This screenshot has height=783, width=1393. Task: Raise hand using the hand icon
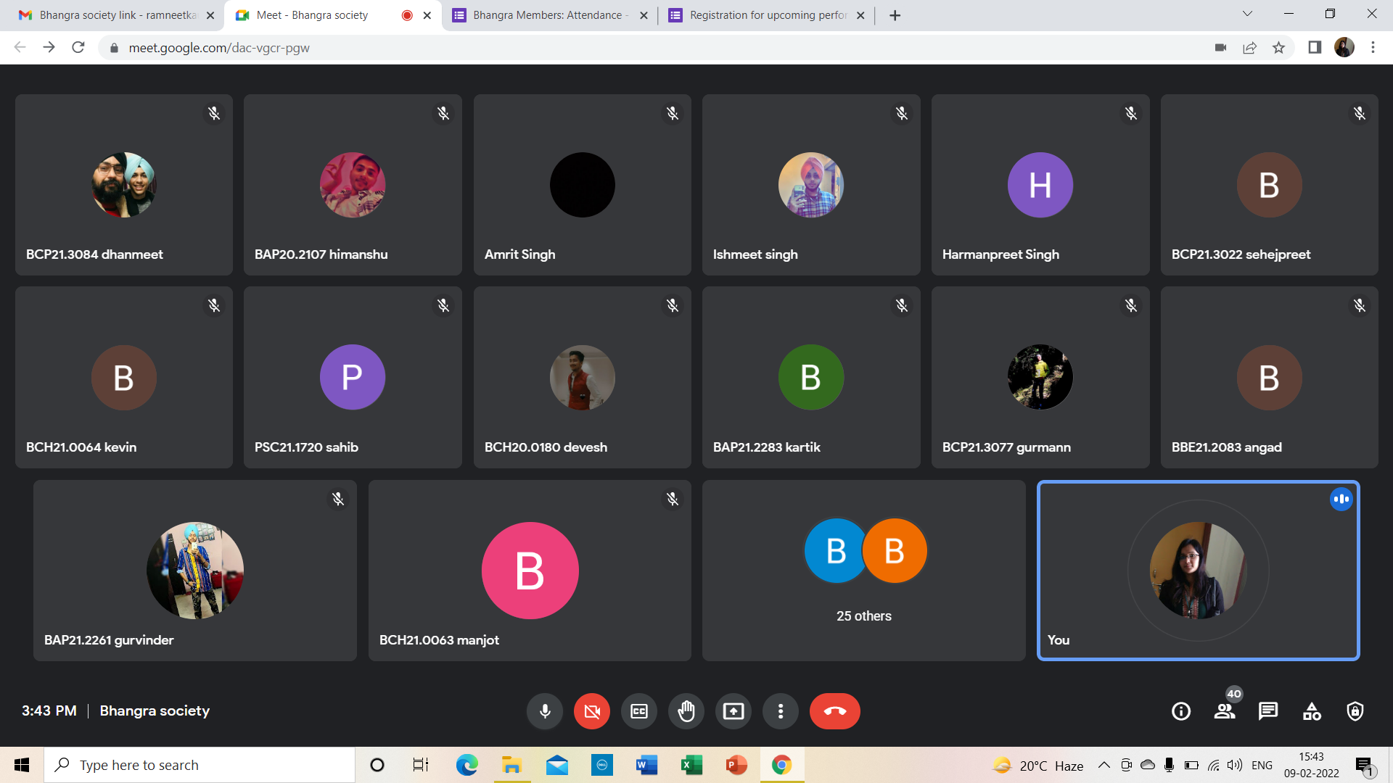pyautogui.click(x=686, y=711)
